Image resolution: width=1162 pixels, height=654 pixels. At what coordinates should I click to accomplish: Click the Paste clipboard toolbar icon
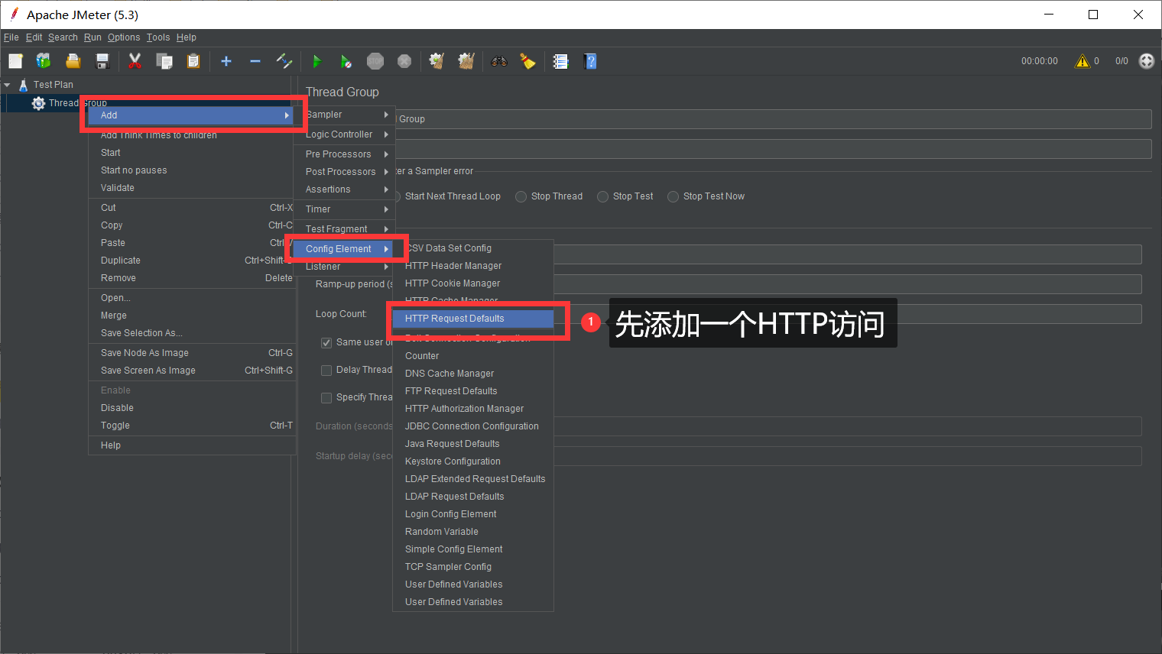point(193,61)
